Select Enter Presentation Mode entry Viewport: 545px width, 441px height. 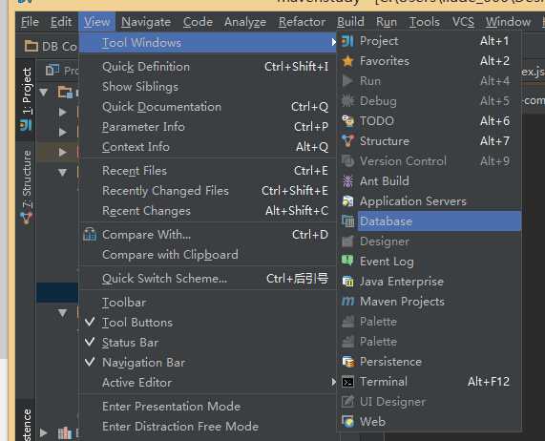(208, 407)
